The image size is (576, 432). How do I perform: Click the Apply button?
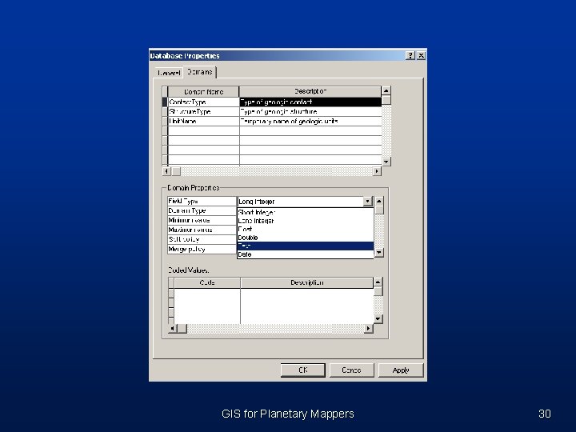click(401, 370)
